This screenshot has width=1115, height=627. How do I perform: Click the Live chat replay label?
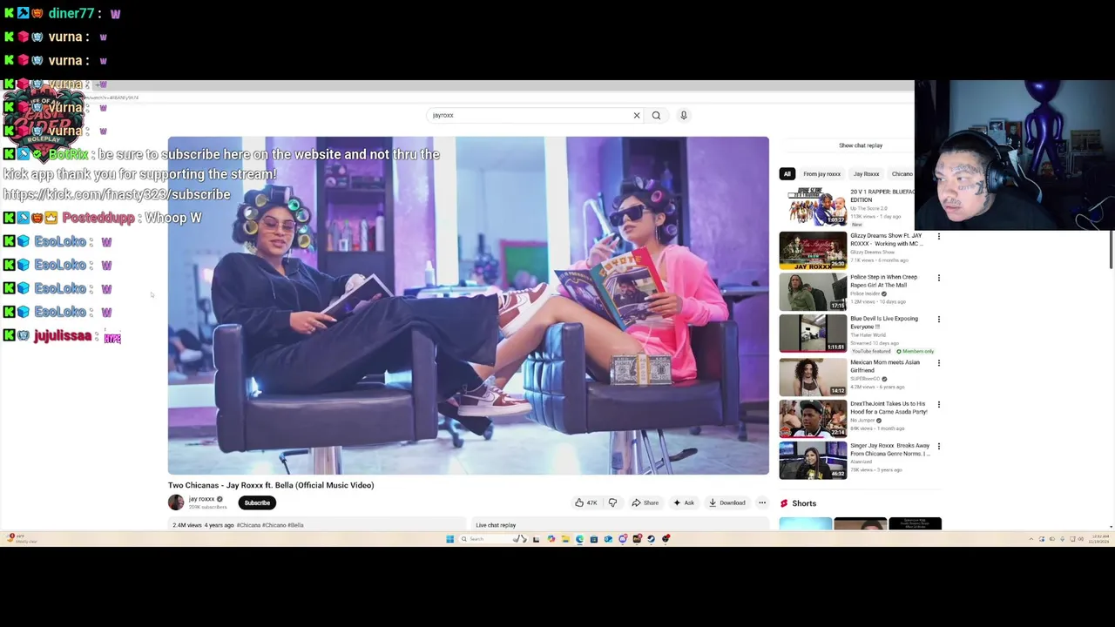[x=496, y=525]
